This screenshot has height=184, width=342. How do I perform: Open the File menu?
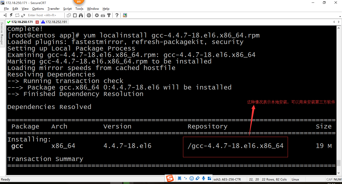tap(6, 9)
